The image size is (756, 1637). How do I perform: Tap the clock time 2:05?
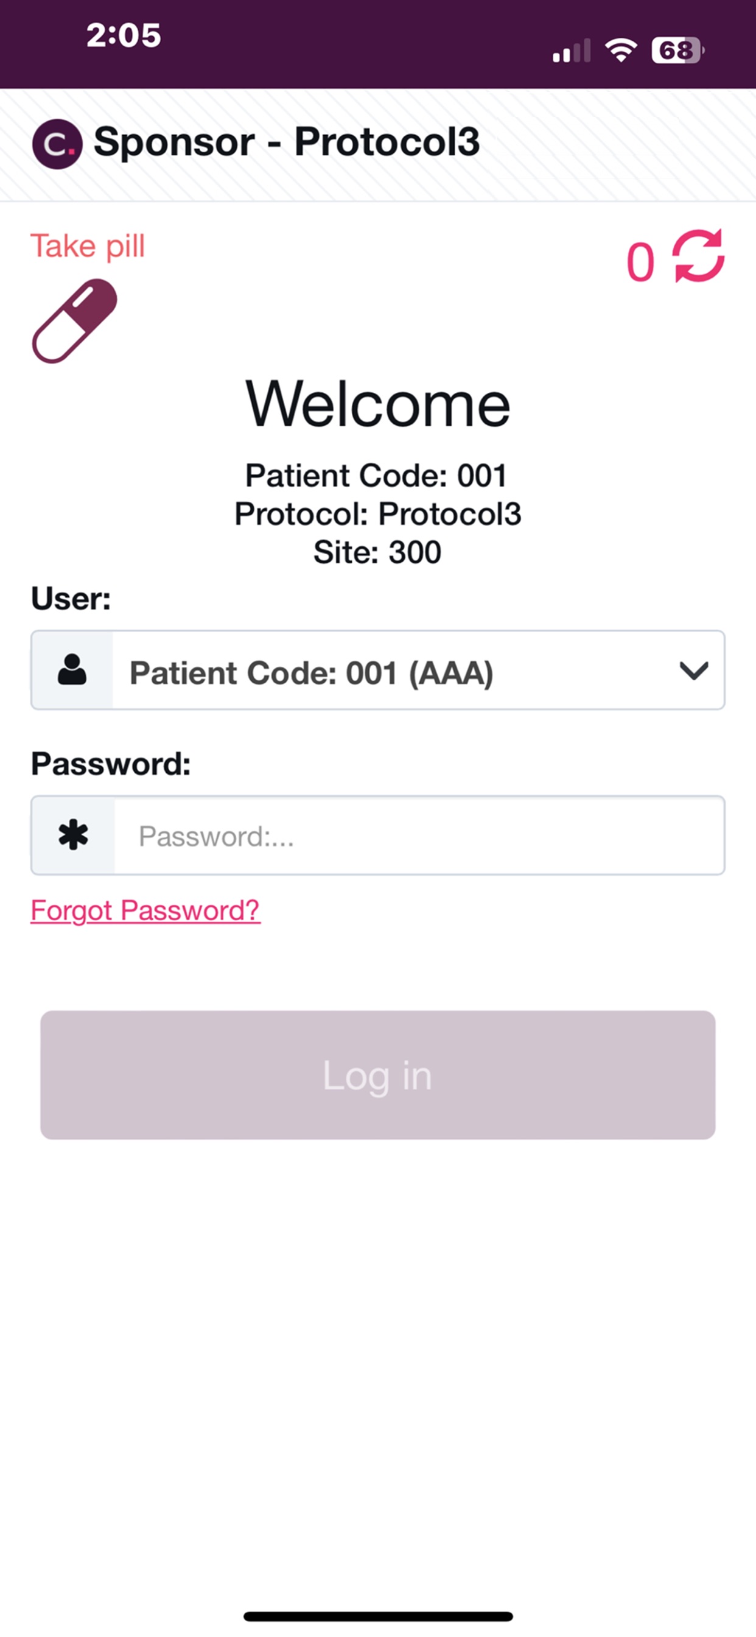tap(124, 35)
